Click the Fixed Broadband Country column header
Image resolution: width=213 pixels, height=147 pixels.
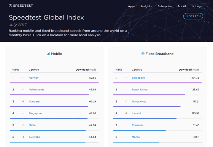coord(137,70)
